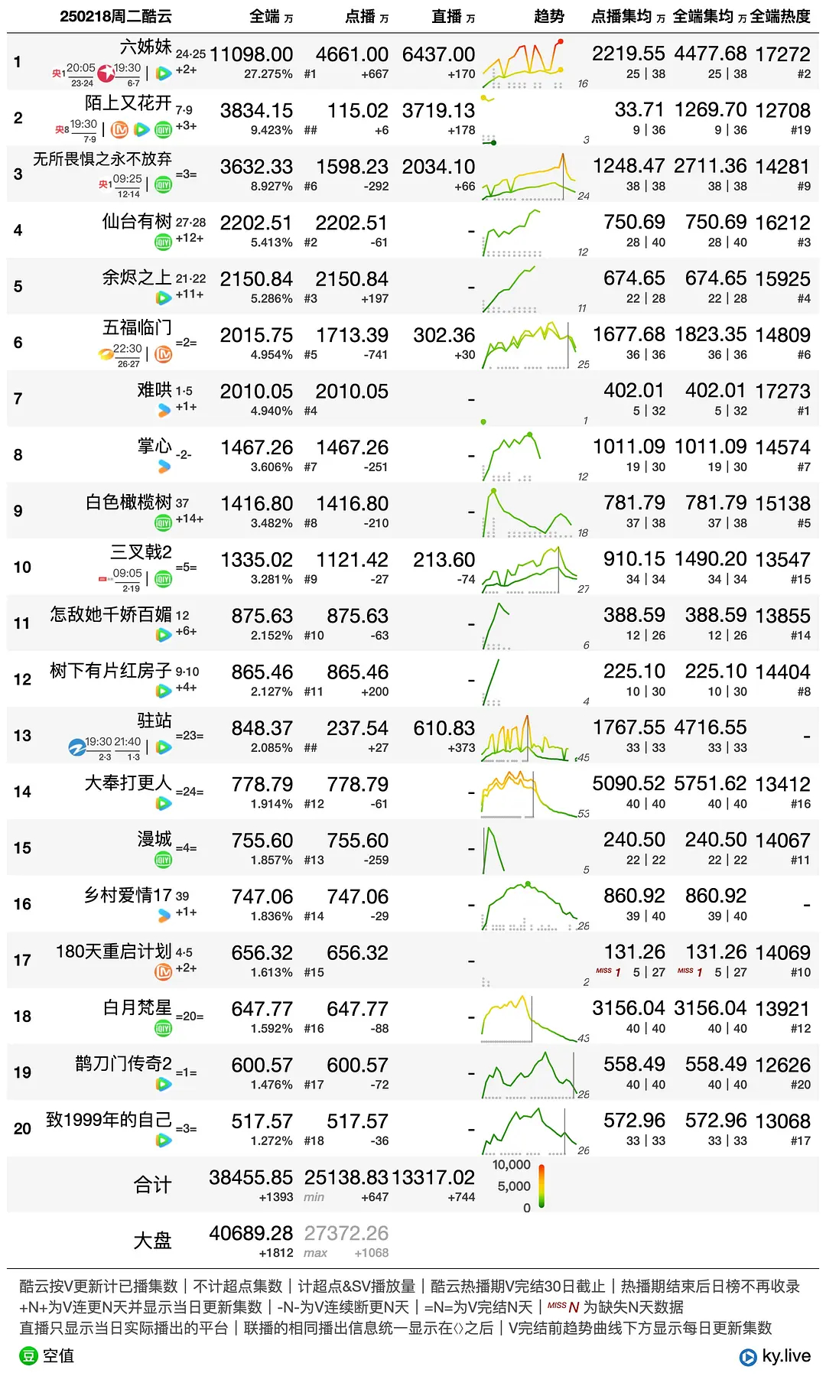
Task: Click the Youku icon under 掌心
Action: point(164,466)
